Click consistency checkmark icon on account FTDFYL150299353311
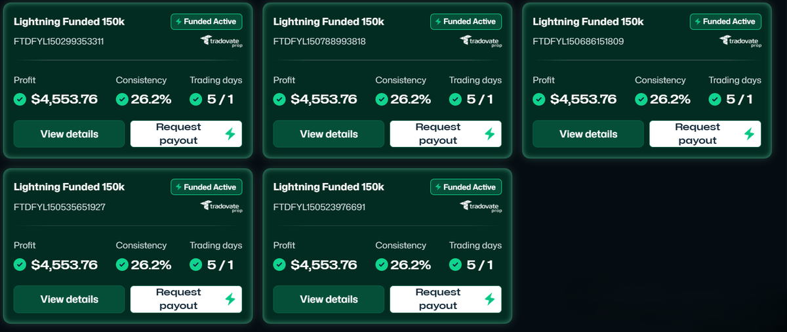This screenshot has height=332, width=787. tap(122, 100)
